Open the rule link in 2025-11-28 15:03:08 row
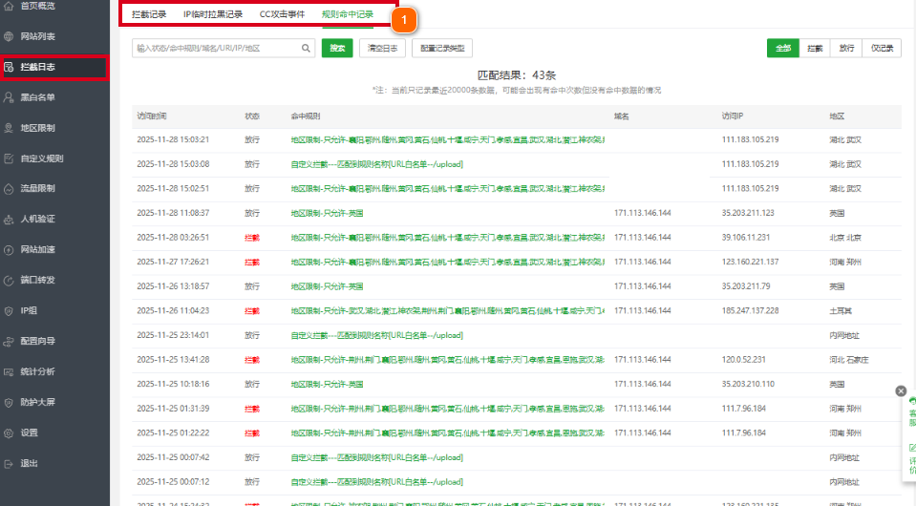This screenshot has height=506, width=916. tap(376, 164)
